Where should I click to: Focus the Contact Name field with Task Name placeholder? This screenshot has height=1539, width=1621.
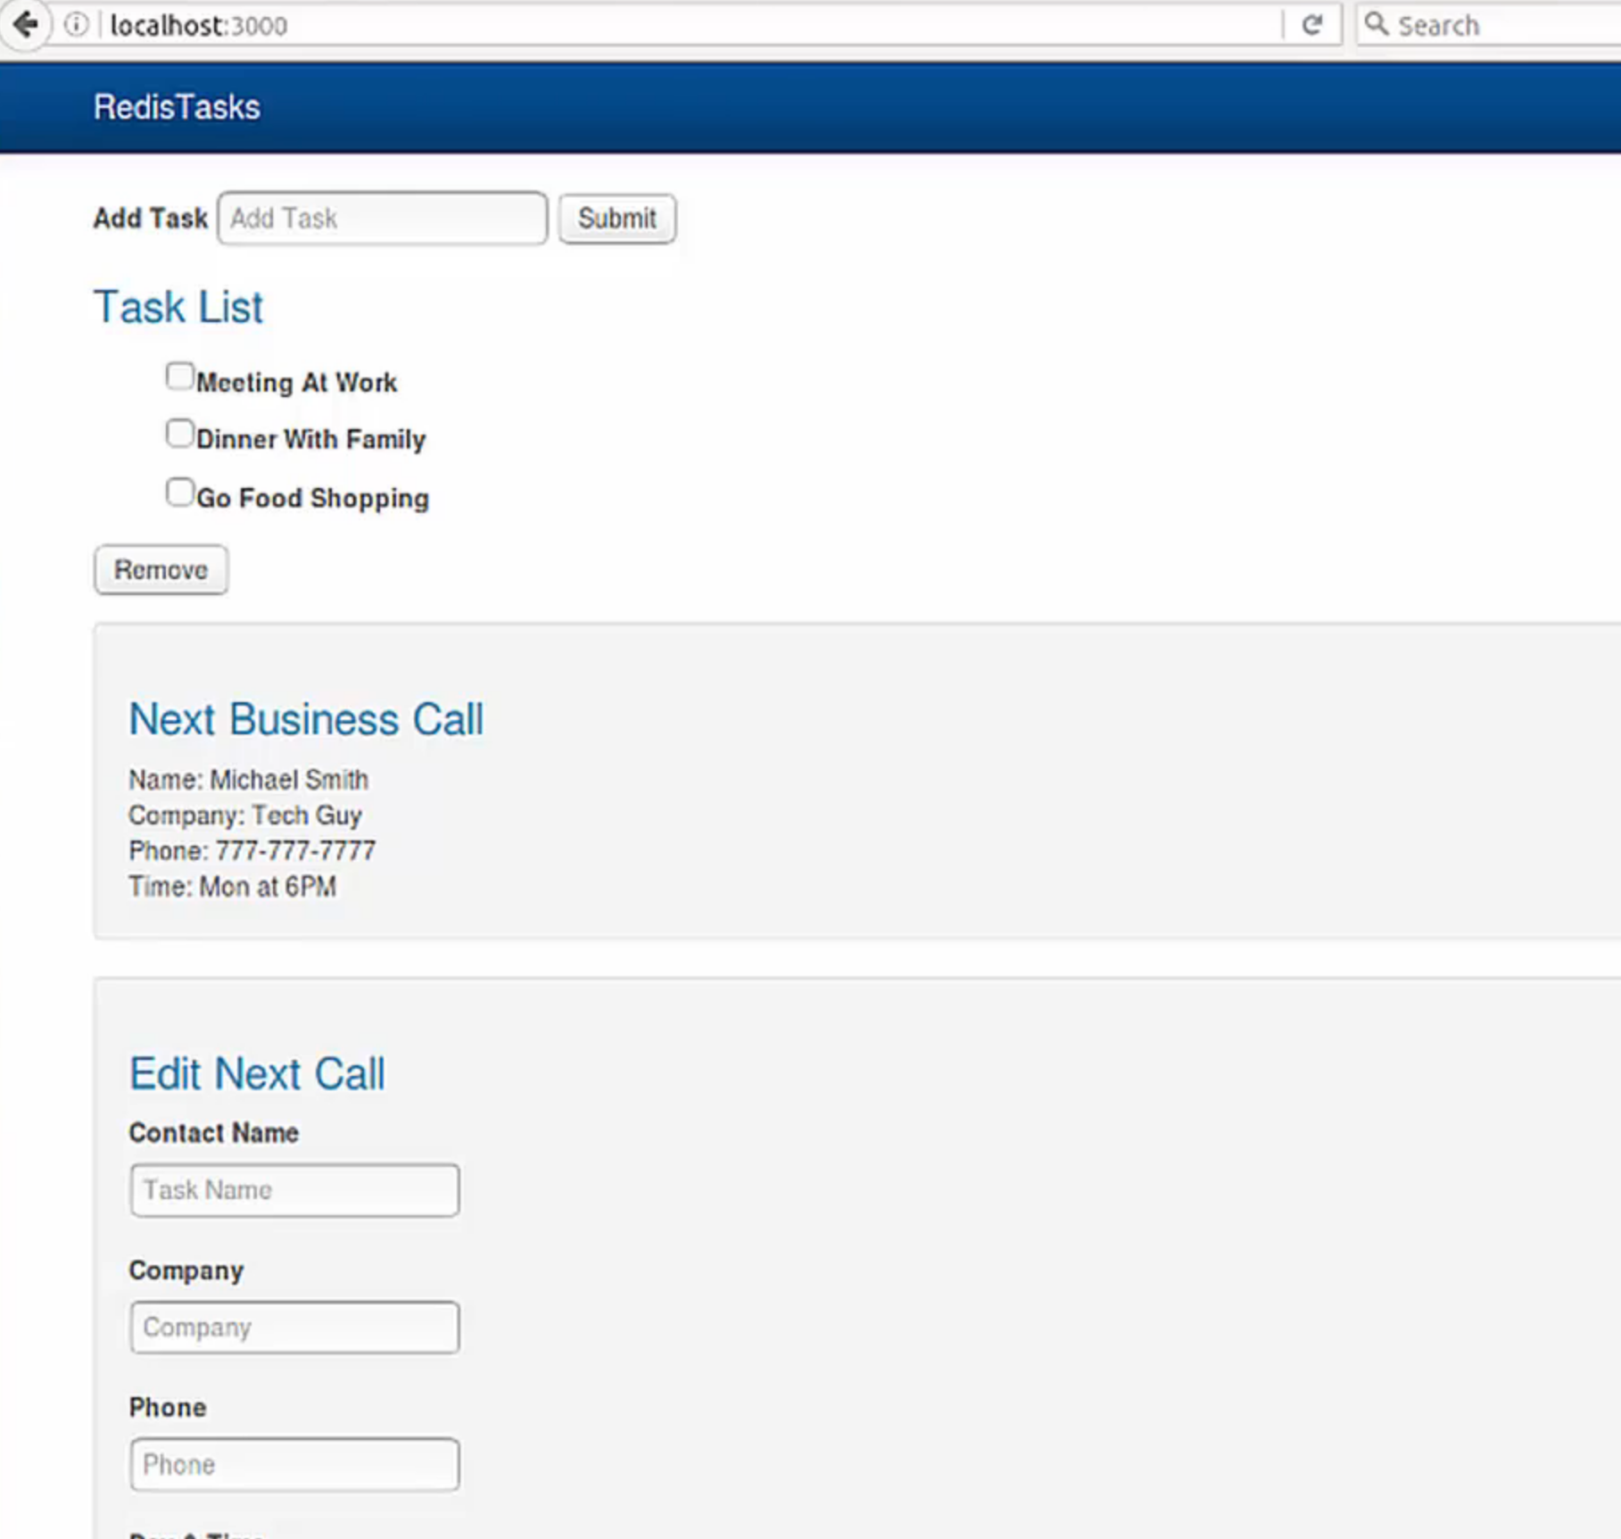pyautogui.click(x=294, y=1190)
